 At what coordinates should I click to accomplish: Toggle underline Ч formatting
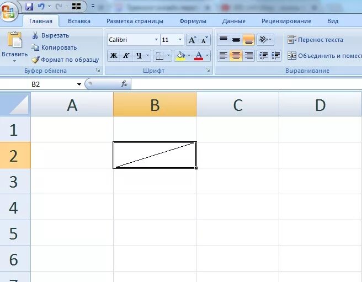[x=139, y=56]
